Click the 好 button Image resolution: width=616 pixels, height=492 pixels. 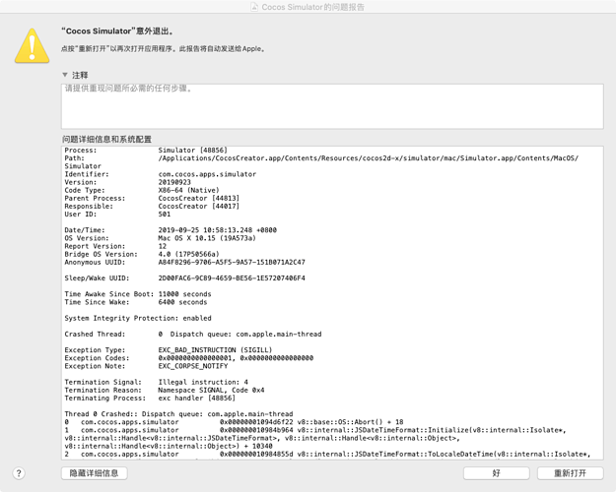click(496, 473)
